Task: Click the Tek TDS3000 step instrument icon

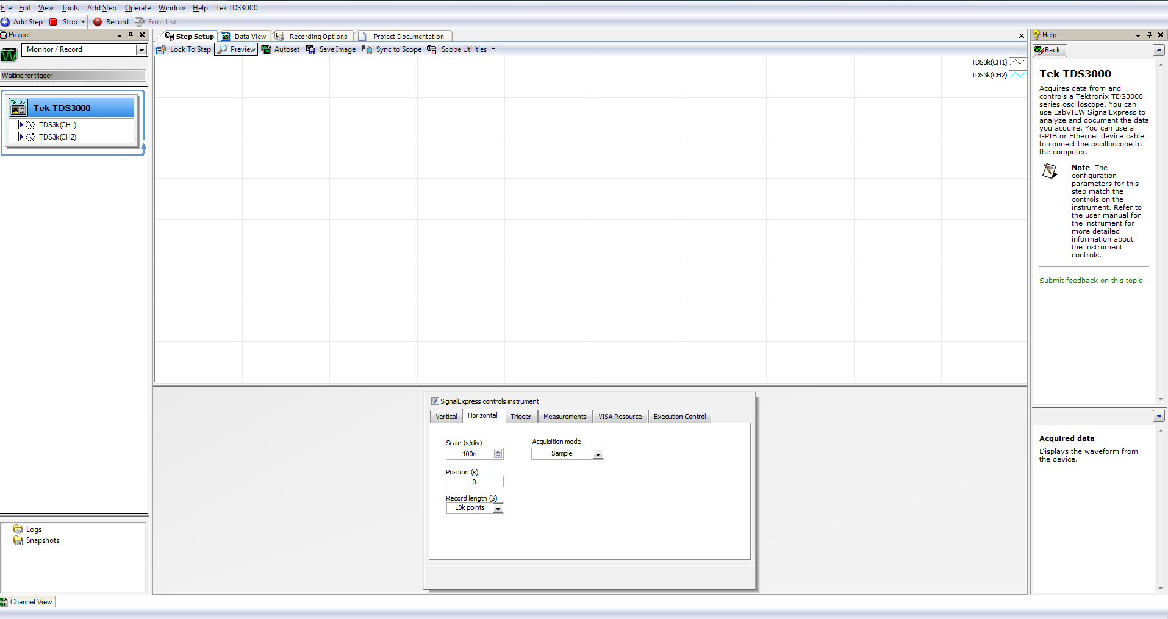Action: (x=18, y=107)
